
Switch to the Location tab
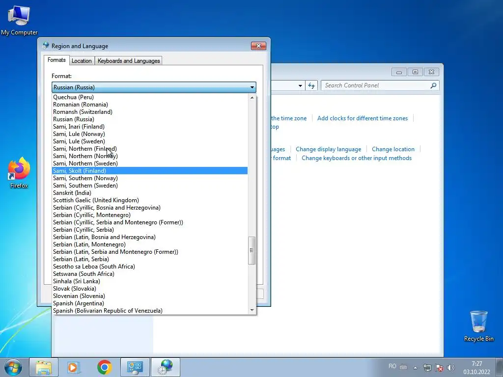click(82, 60)
